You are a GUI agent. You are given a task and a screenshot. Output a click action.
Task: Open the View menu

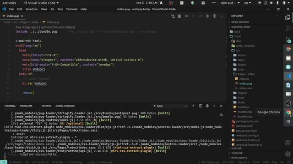(44, 9)
